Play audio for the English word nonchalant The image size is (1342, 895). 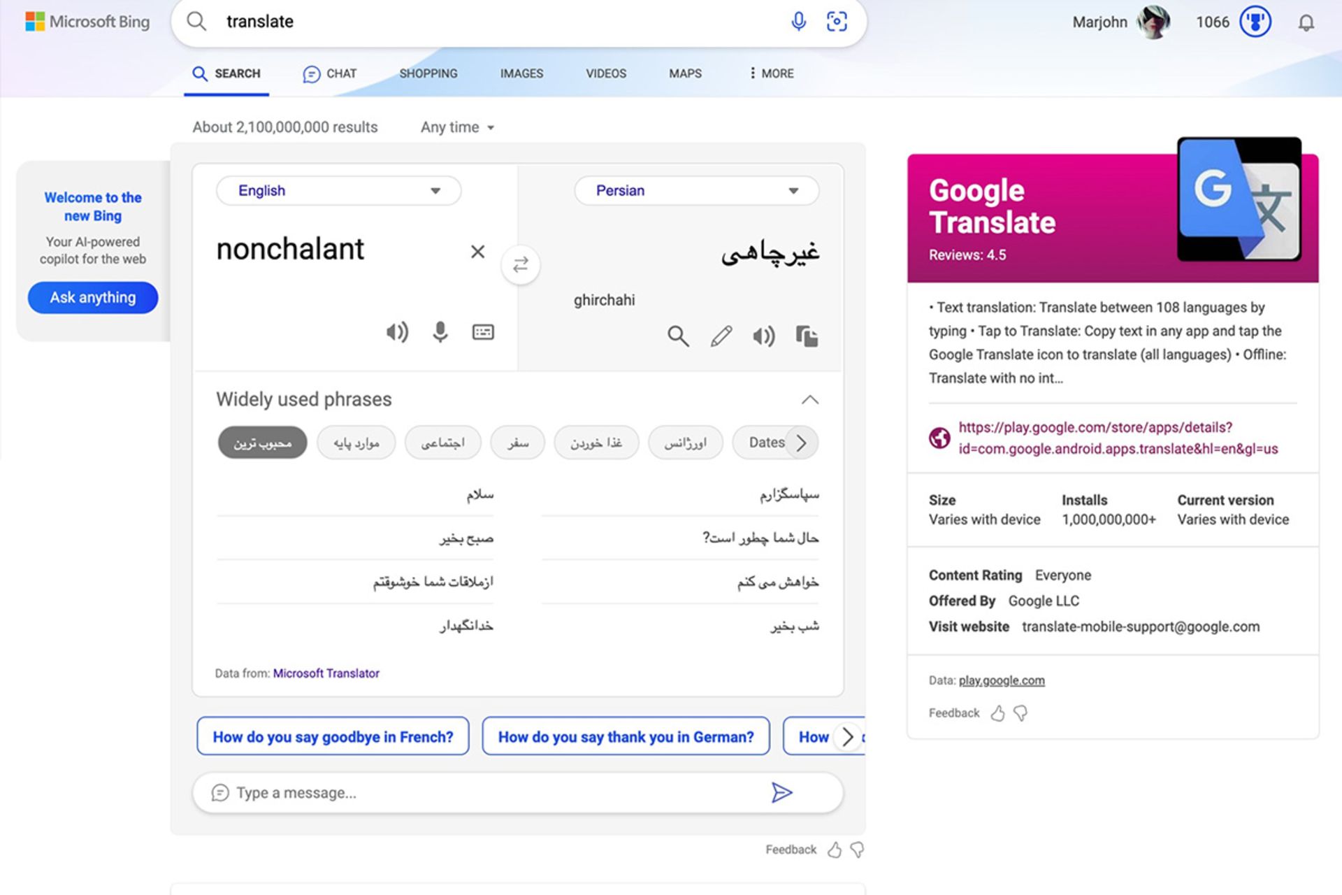pos(397,332)
